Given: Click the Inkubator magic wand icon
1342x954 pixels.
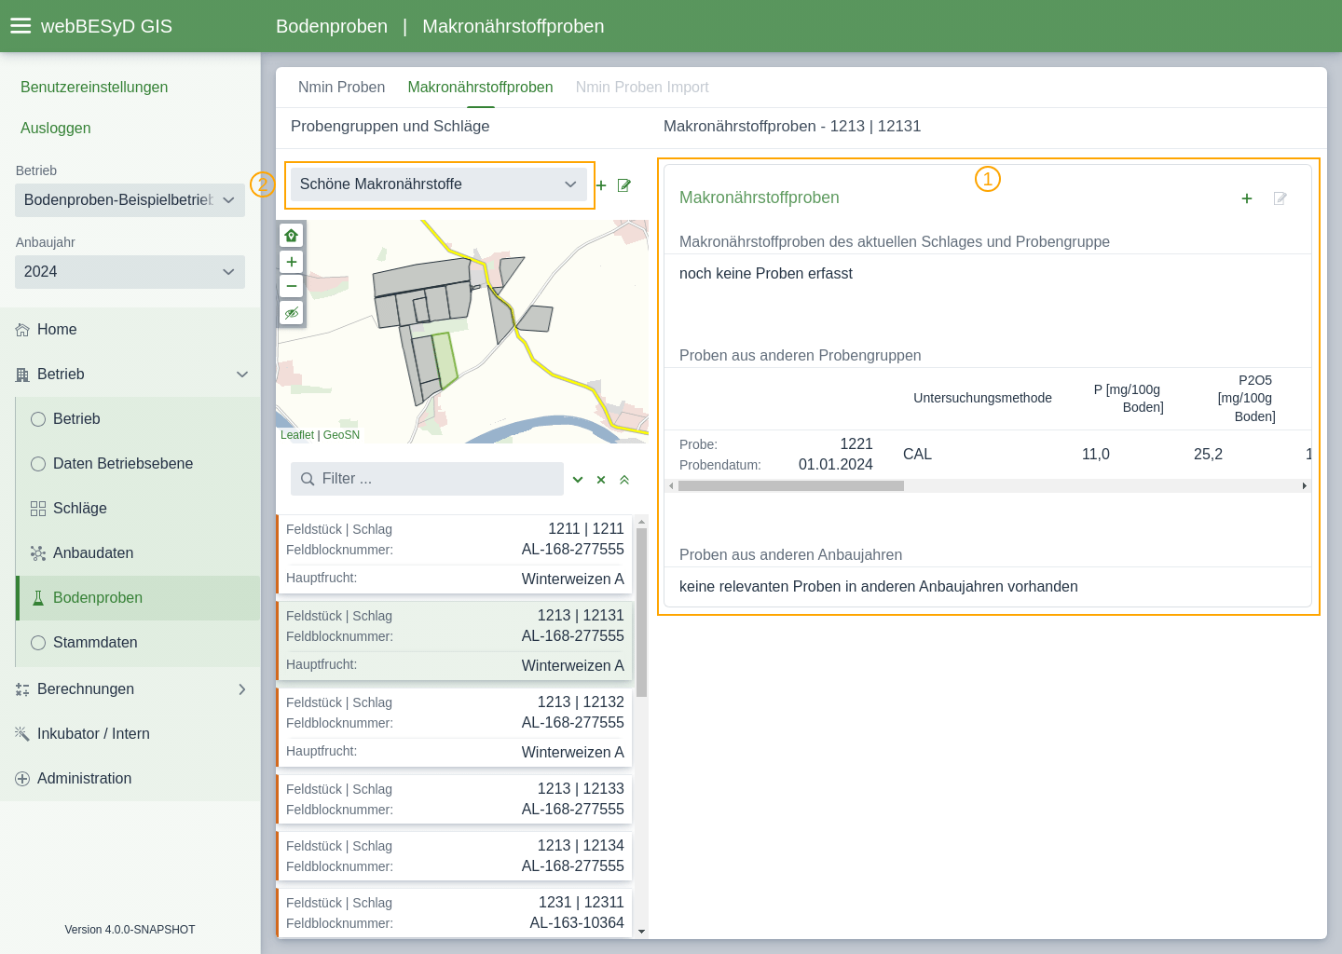Looking at the screenshot, I should [x=22, y=734].
